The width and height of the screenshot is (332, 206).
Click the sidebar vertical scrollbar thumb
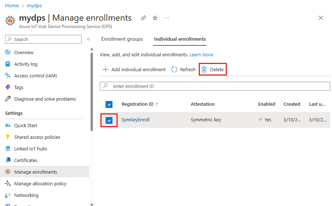point(92,92)
